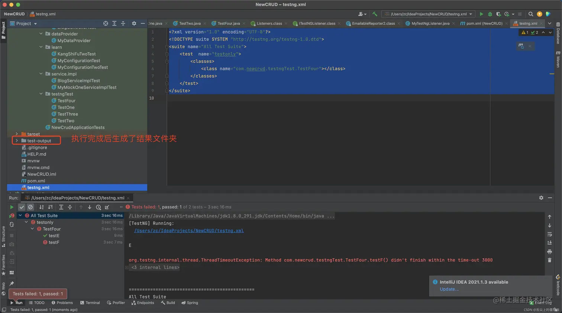This screenshot has width=562, height=313.
Task: Open test history clock icon
Action: [98, 207]
